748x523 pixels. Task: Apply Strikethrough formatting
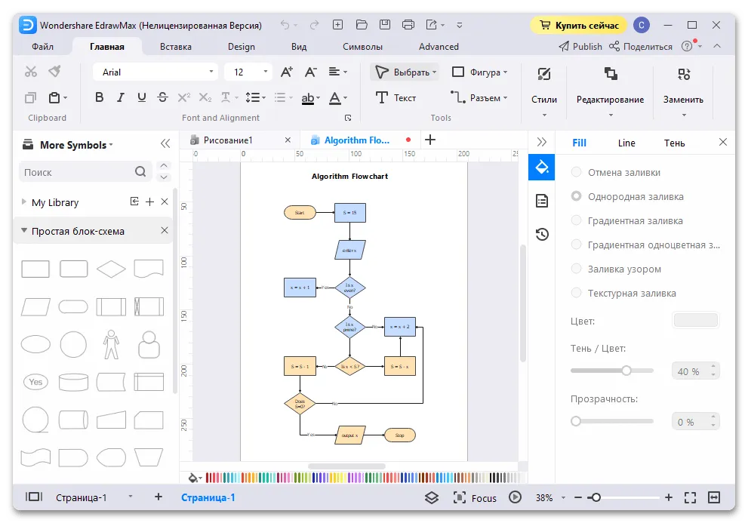tap(163, 97)
